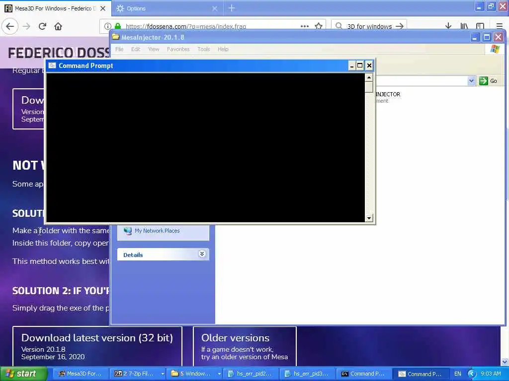Open Tools menu in MesaInjector window
Screen dimensions: 509x381
(204, 49)
